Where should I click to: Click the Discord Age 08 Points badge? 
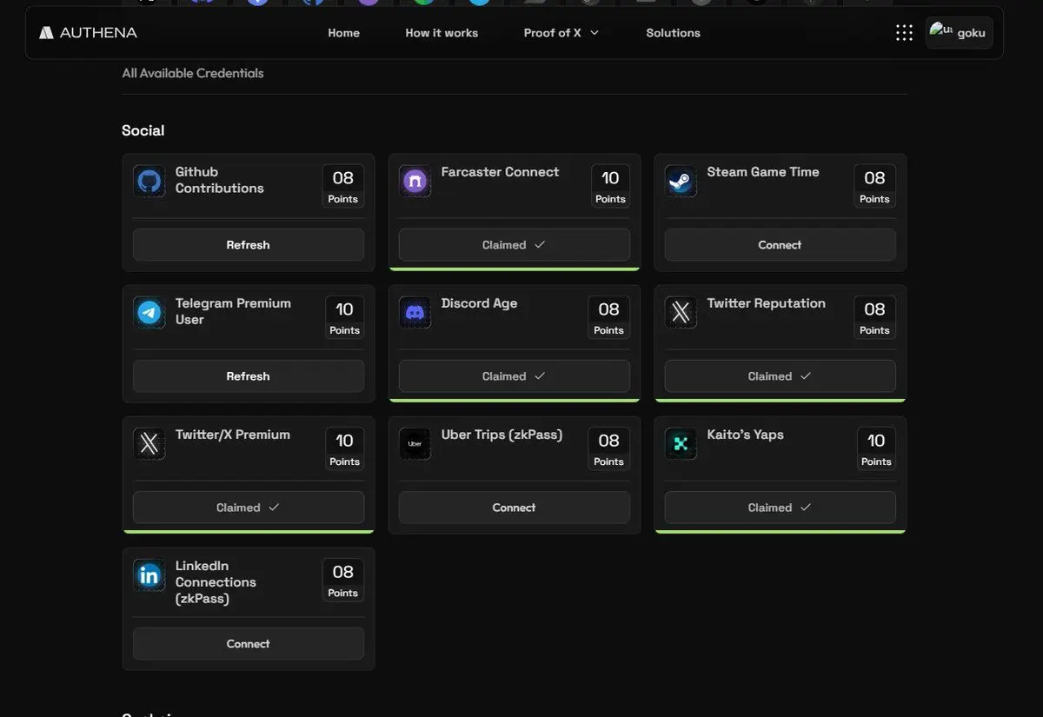pyautogui.click(x=608, y=318)
